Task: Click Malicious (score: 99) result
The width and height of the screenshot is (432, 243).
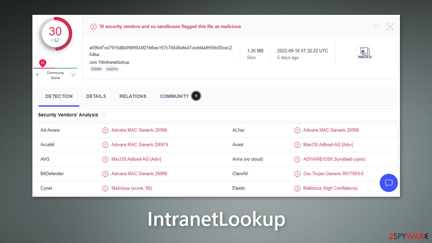Action: click(x=132, y=188)
